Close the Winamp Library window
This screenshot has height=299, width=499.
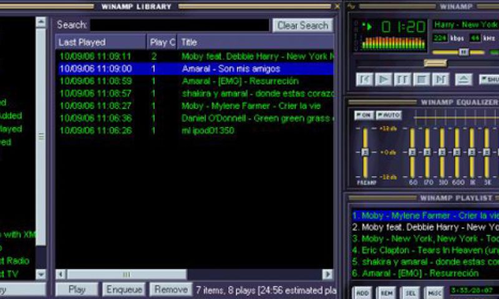pyautogui.click(x=337, y=6)
